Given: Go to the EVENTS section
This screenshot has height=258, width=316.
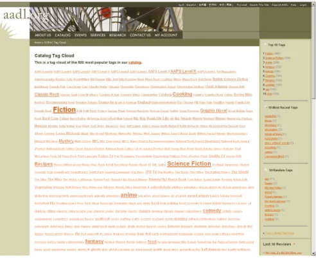Looking at the screenshot, I should tap(80, 35).
